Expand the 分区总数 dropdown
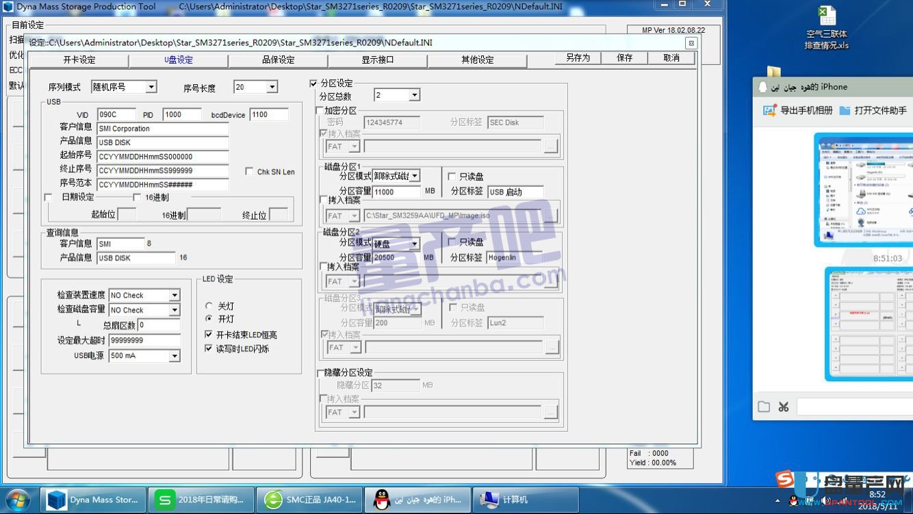 414,94
